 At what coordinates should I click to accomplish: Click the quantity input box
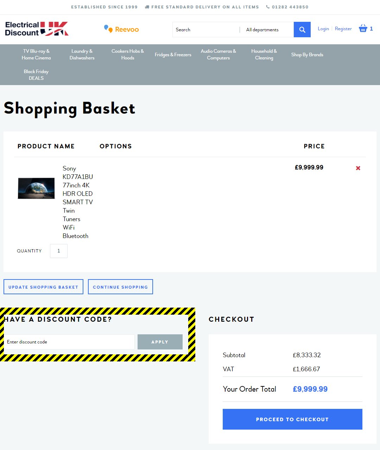coord(59,251)
